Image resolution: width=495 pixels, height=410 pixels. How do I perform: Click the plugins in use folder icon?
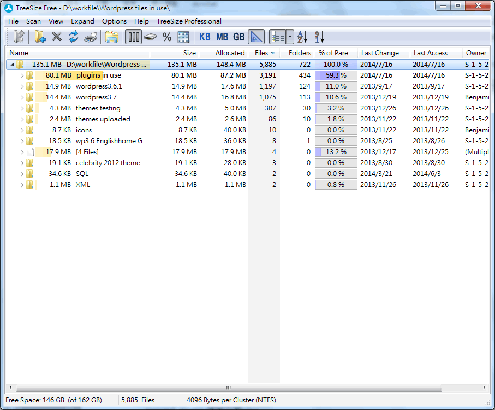coord(30,75)
